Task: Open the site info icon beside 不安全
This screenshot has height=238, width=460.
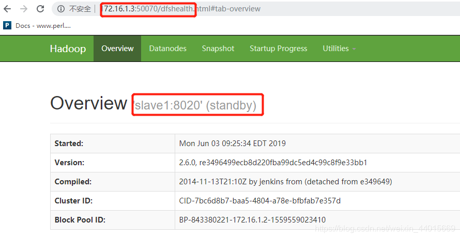Action: pyautogui.click(x=60, y=9)
